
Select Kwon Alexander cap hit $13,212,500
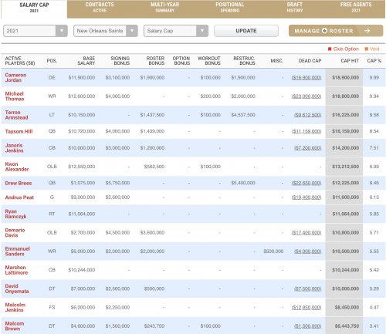pyautogui.click(x=345, y=167)
